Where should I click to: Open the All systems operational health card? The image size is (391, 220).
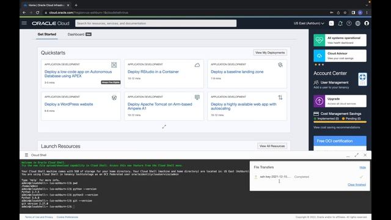[x=340, y=40]
